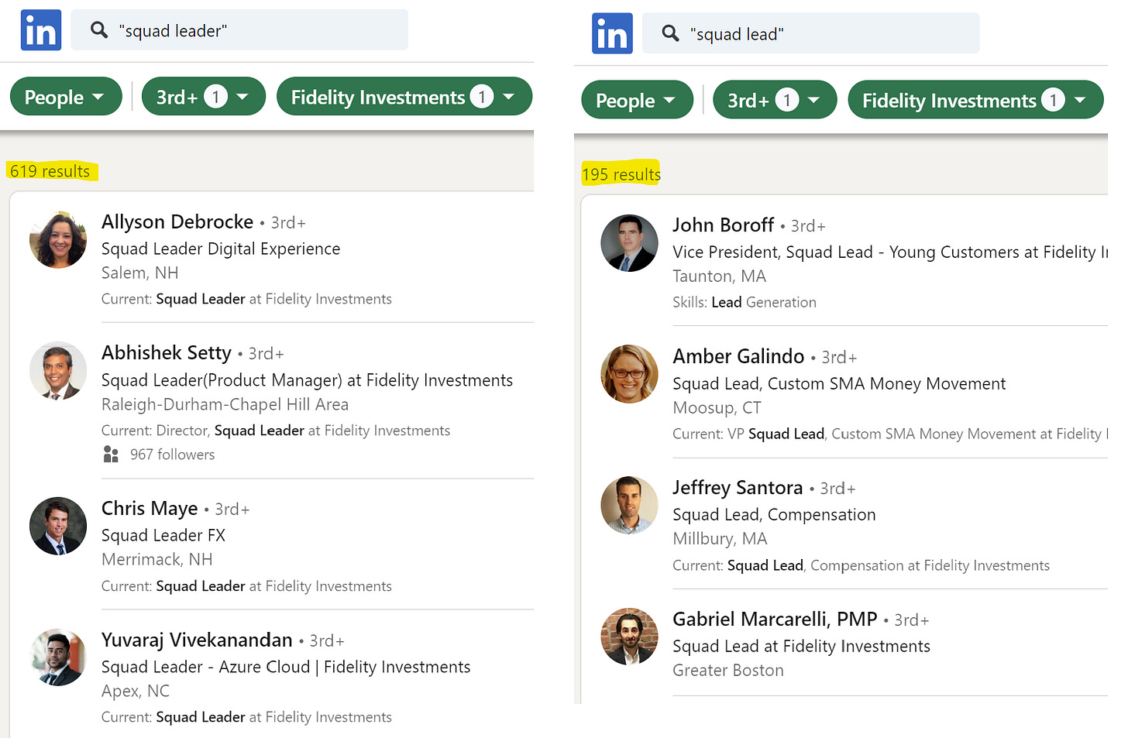This screenshot has width=1128, height=738.
Task: Open Jeffrey Santora's profile photo
Action: point(629,505)
